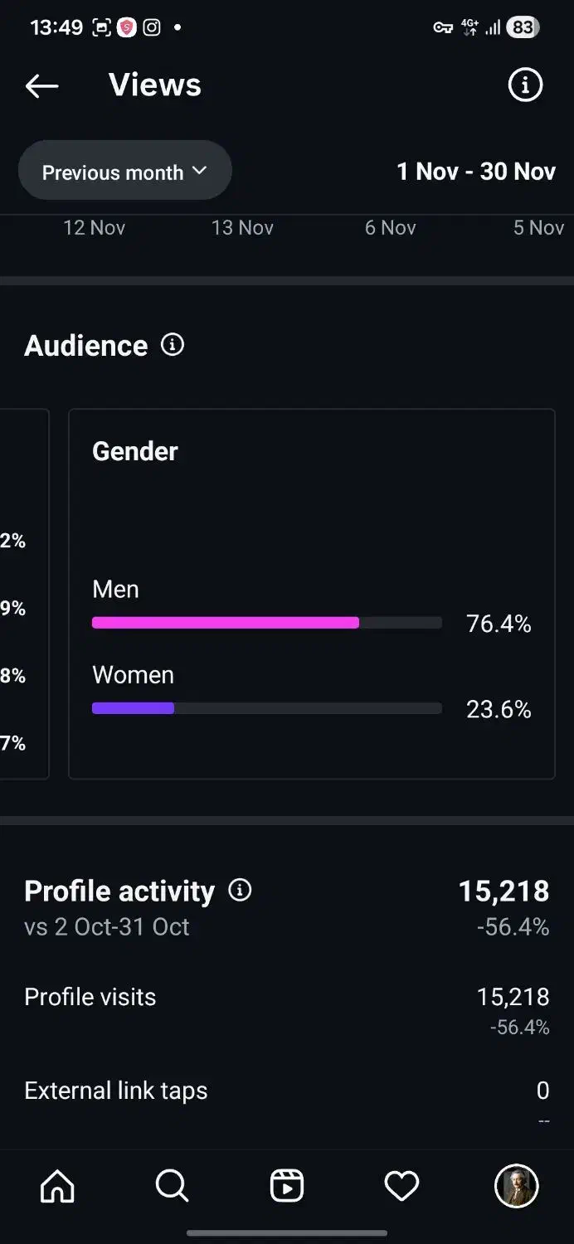
Task: Tap the Women percentage bar
Action: [266, 708]
